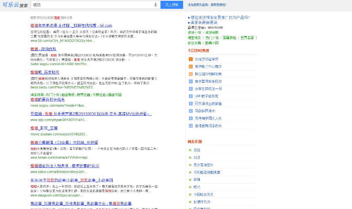This screenshot has height=209, width=352.
Task: Open 姐姐的最新相关信息 news link
Action: pos(47,100)
